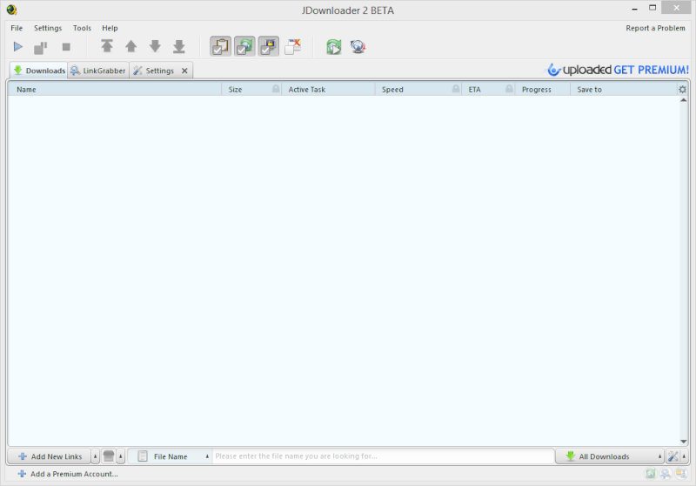Click green status icon in status bar
Screen dimensions: 696x486
650,474
